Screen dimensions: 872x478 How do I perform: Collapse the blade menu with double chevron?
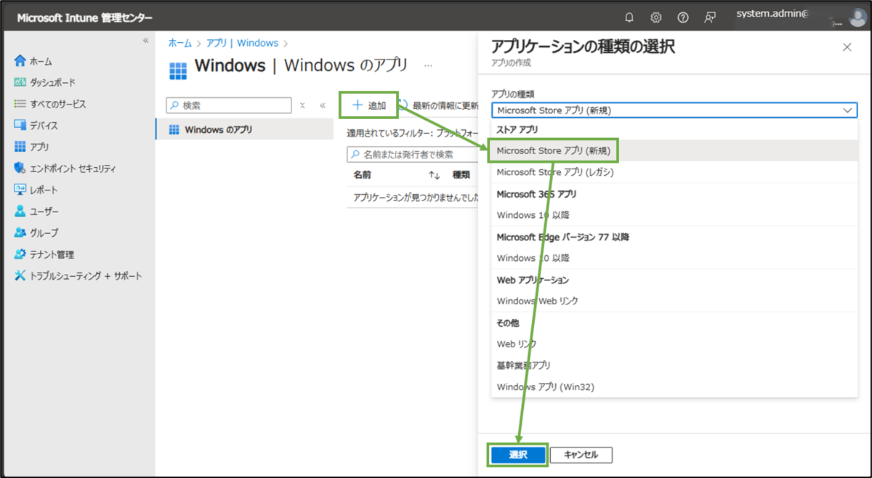click(x=323, y=105)
